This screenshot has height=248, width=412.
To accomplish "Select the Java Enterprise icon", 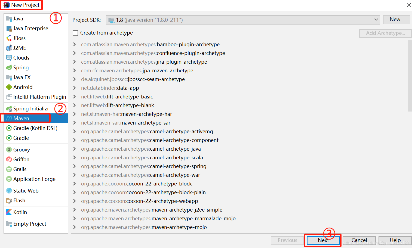I will pos(9,29).
